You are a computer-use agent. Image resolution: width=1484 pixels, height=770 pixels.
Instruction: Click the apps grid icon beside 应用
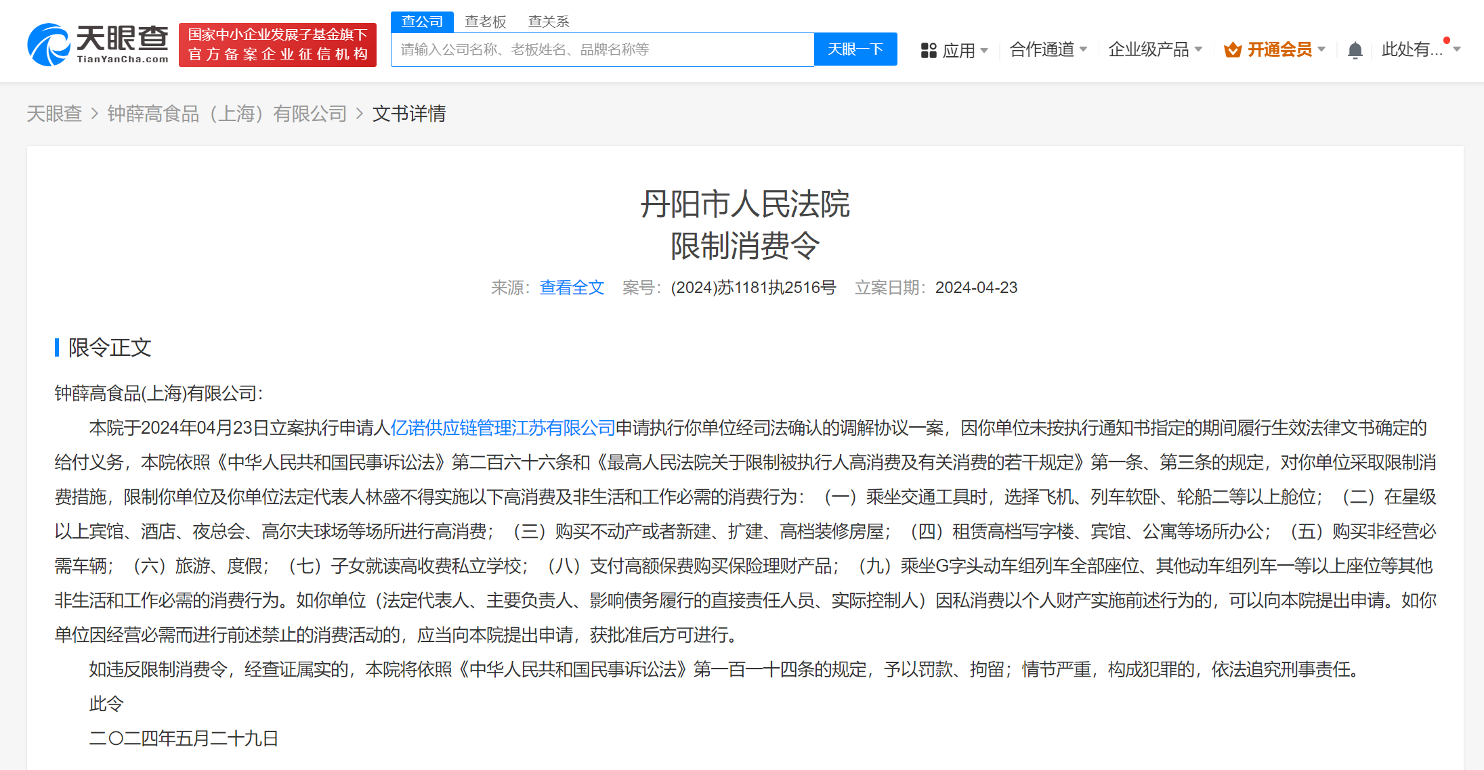coord(929,49)
